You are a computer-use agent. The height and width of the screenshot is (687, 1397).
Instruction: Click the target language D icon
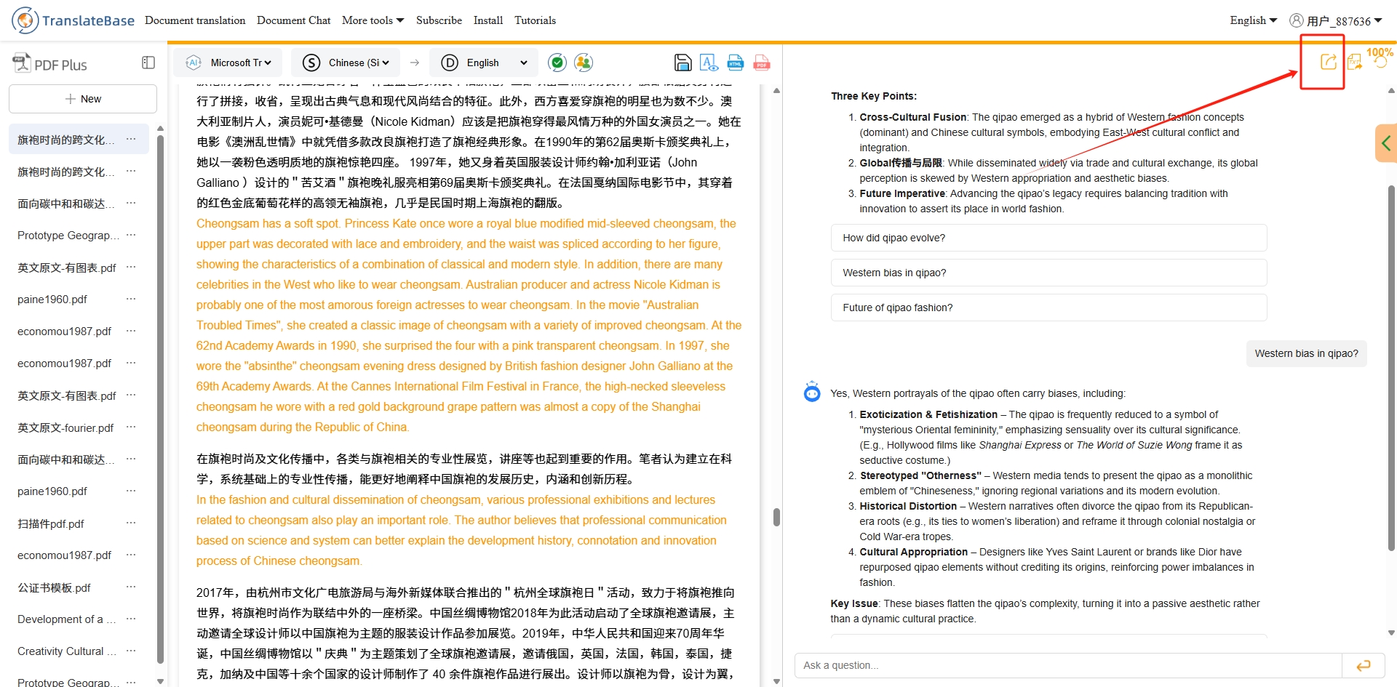coord(450,63)
